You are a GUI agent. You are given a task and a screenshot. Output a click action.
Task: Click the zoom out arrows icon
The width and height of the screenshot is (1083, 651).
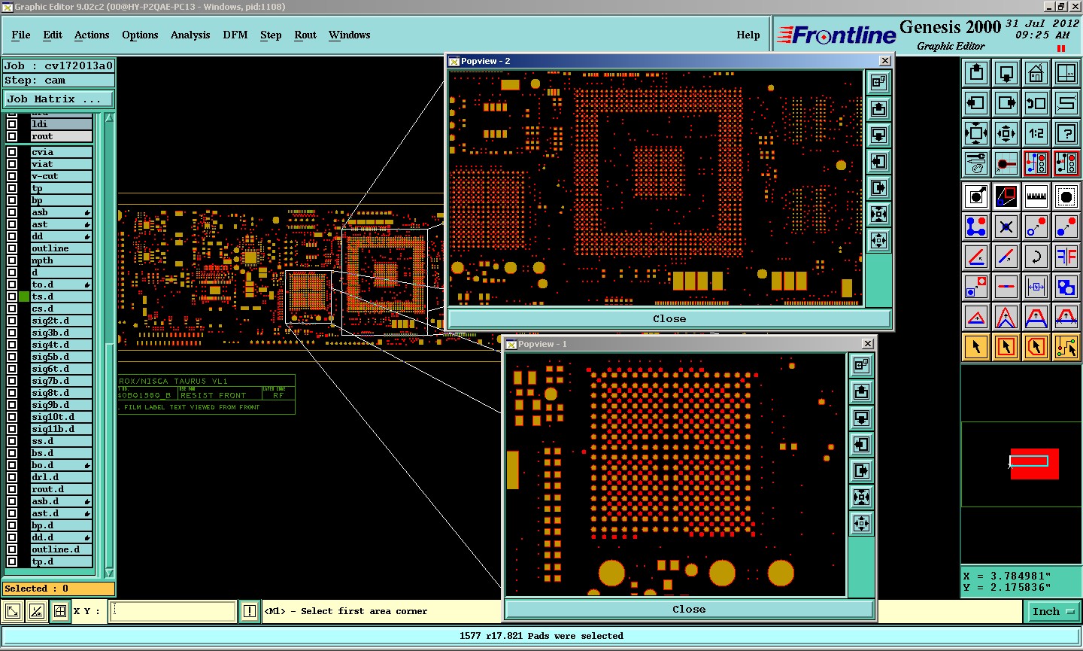point(1006,133)
